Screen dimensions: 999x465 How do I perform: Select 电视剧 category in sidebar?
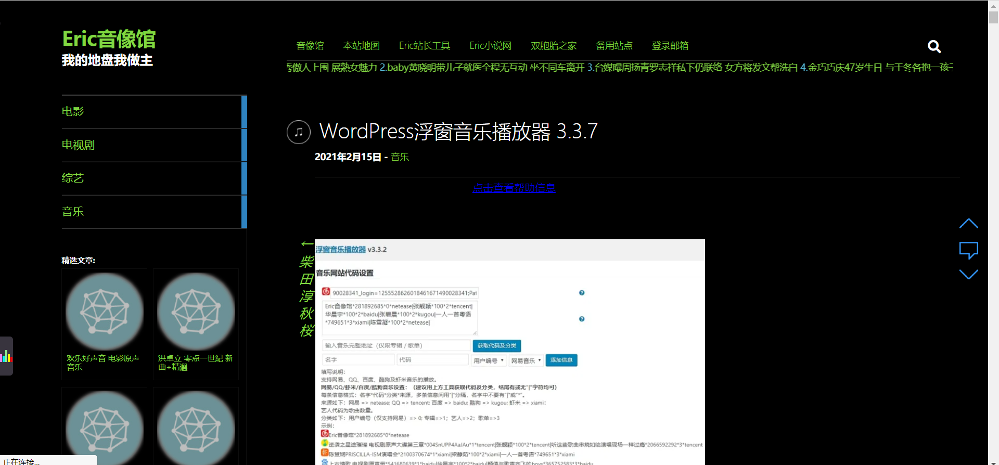[154, 145]
